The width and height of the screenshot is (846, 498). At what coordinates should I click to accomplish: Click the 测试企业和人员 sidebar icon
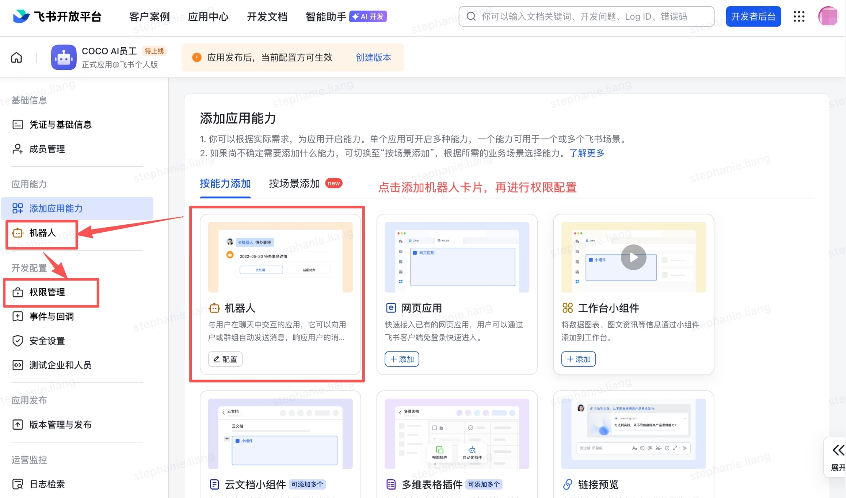[x=18, y=365]
